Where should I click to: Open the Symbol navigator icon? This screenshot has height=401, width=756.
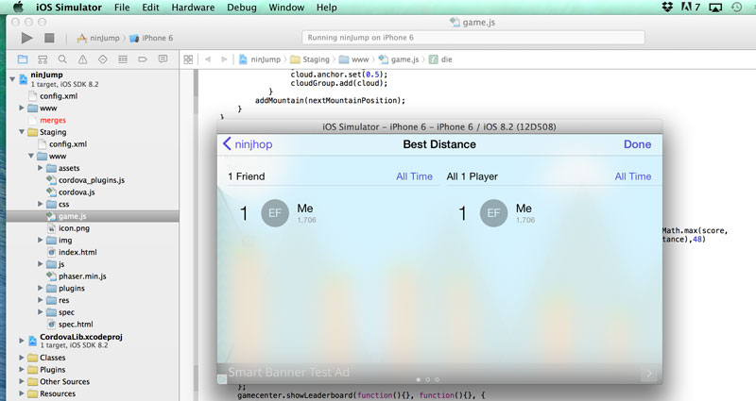click(x=42, y=58)
